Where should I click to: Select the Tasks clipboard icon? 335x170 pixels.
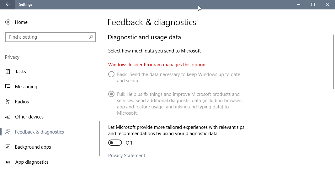(8, 72)
